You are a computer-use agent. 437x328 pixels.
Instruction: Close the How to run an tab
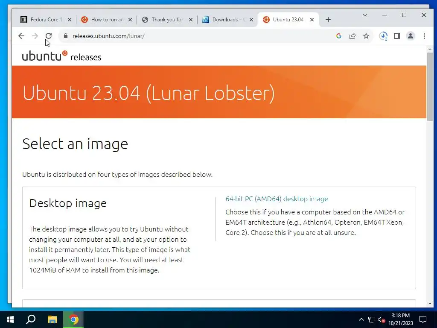pos(130,20)
